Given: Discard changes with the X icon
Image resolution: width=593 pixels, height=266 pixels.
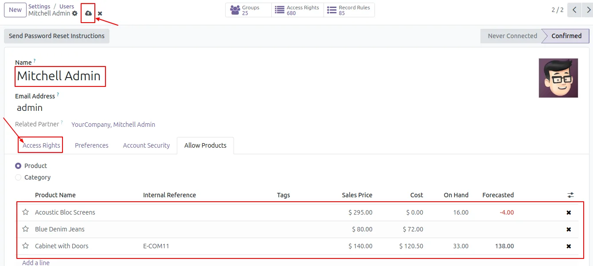Looking at the screenshot, I should pos(100,14).
